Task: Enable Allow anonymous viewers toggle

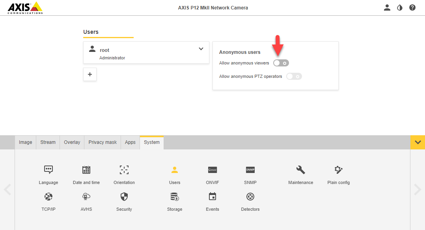Action: coord(281,63)
